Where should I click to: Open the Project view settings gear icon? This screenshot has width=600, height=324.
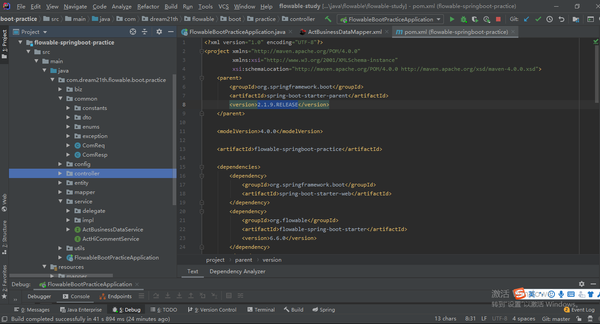[159, 32]
